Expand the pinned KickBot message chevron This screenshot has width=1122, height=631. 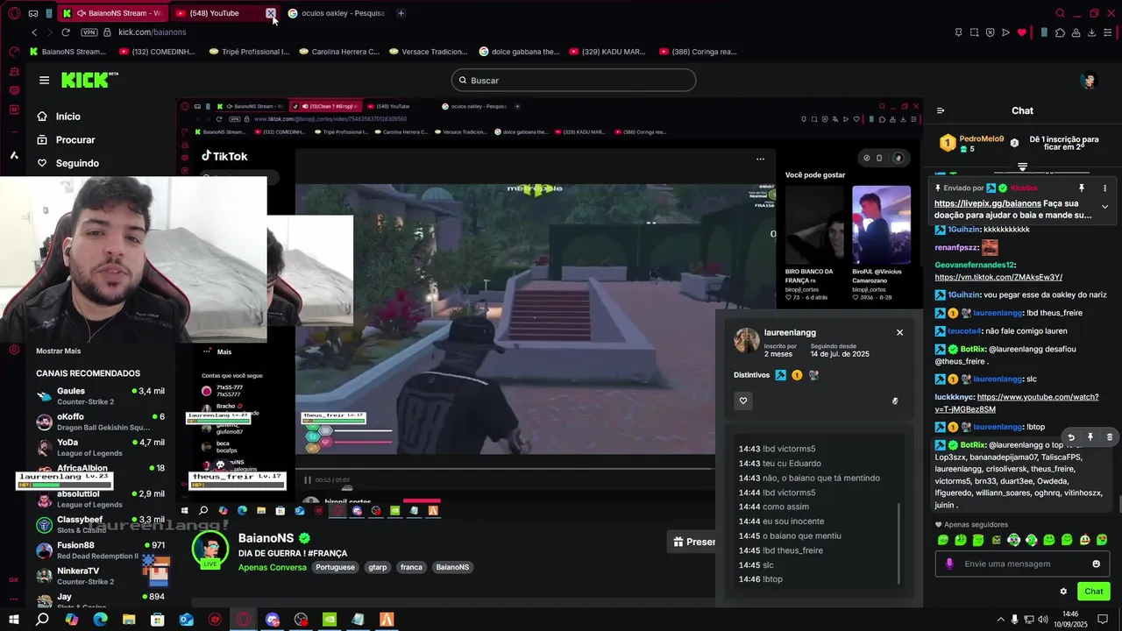(x=1104, y=207)
